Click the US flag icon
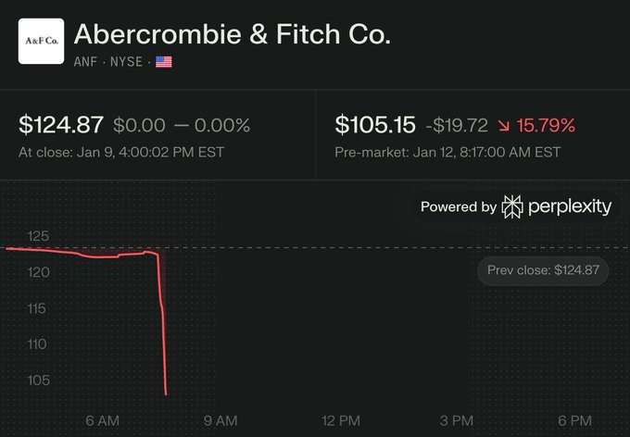 click(x=164, y=62)
